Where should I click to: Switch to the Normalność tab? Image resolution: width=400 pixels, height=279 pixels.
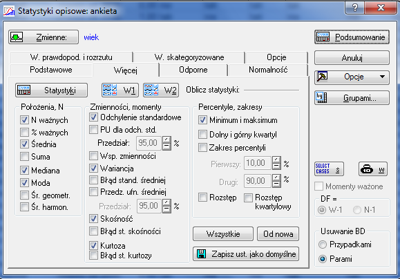(x=268, y=70)
